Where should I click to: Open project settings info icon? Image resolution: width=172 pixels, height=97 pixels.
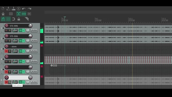tap(19, 8)
